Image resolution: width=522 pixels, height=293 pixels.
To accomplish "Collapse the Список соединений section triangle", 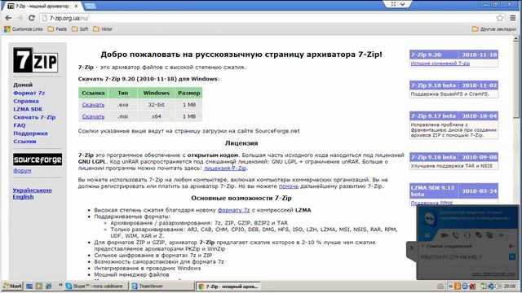I will tap(422, 246).
